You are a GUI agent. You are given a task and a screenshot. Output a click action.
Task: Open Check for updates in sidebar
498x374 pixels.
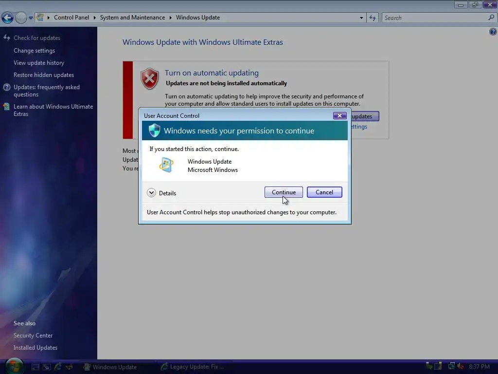(37, 38)
